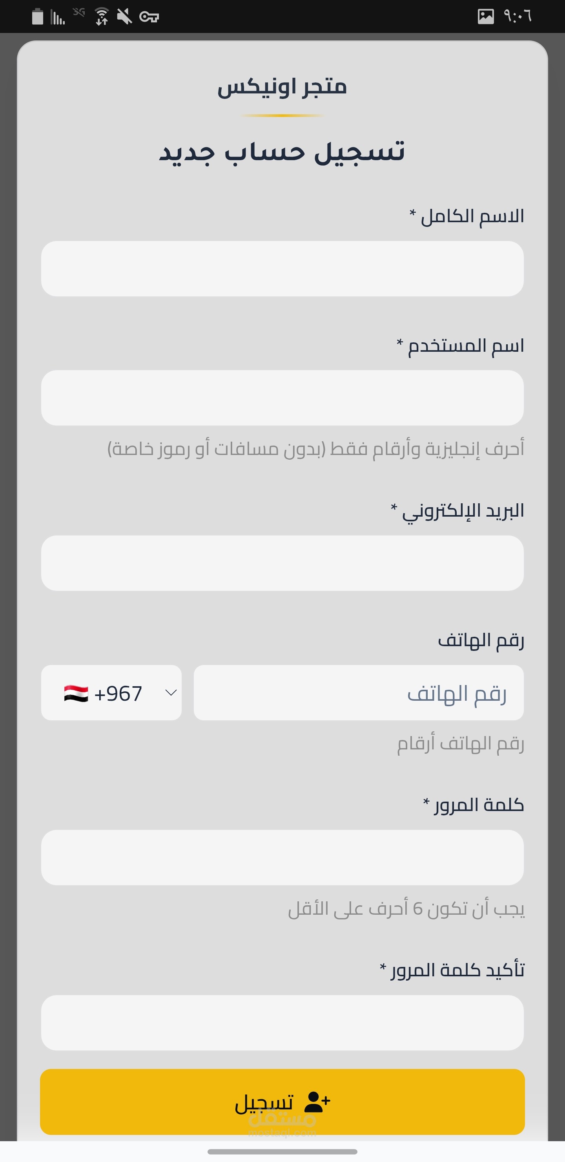Tap the clock time in status bar
The width and height of the screenshot is (565, 1162).
[518, 17]
